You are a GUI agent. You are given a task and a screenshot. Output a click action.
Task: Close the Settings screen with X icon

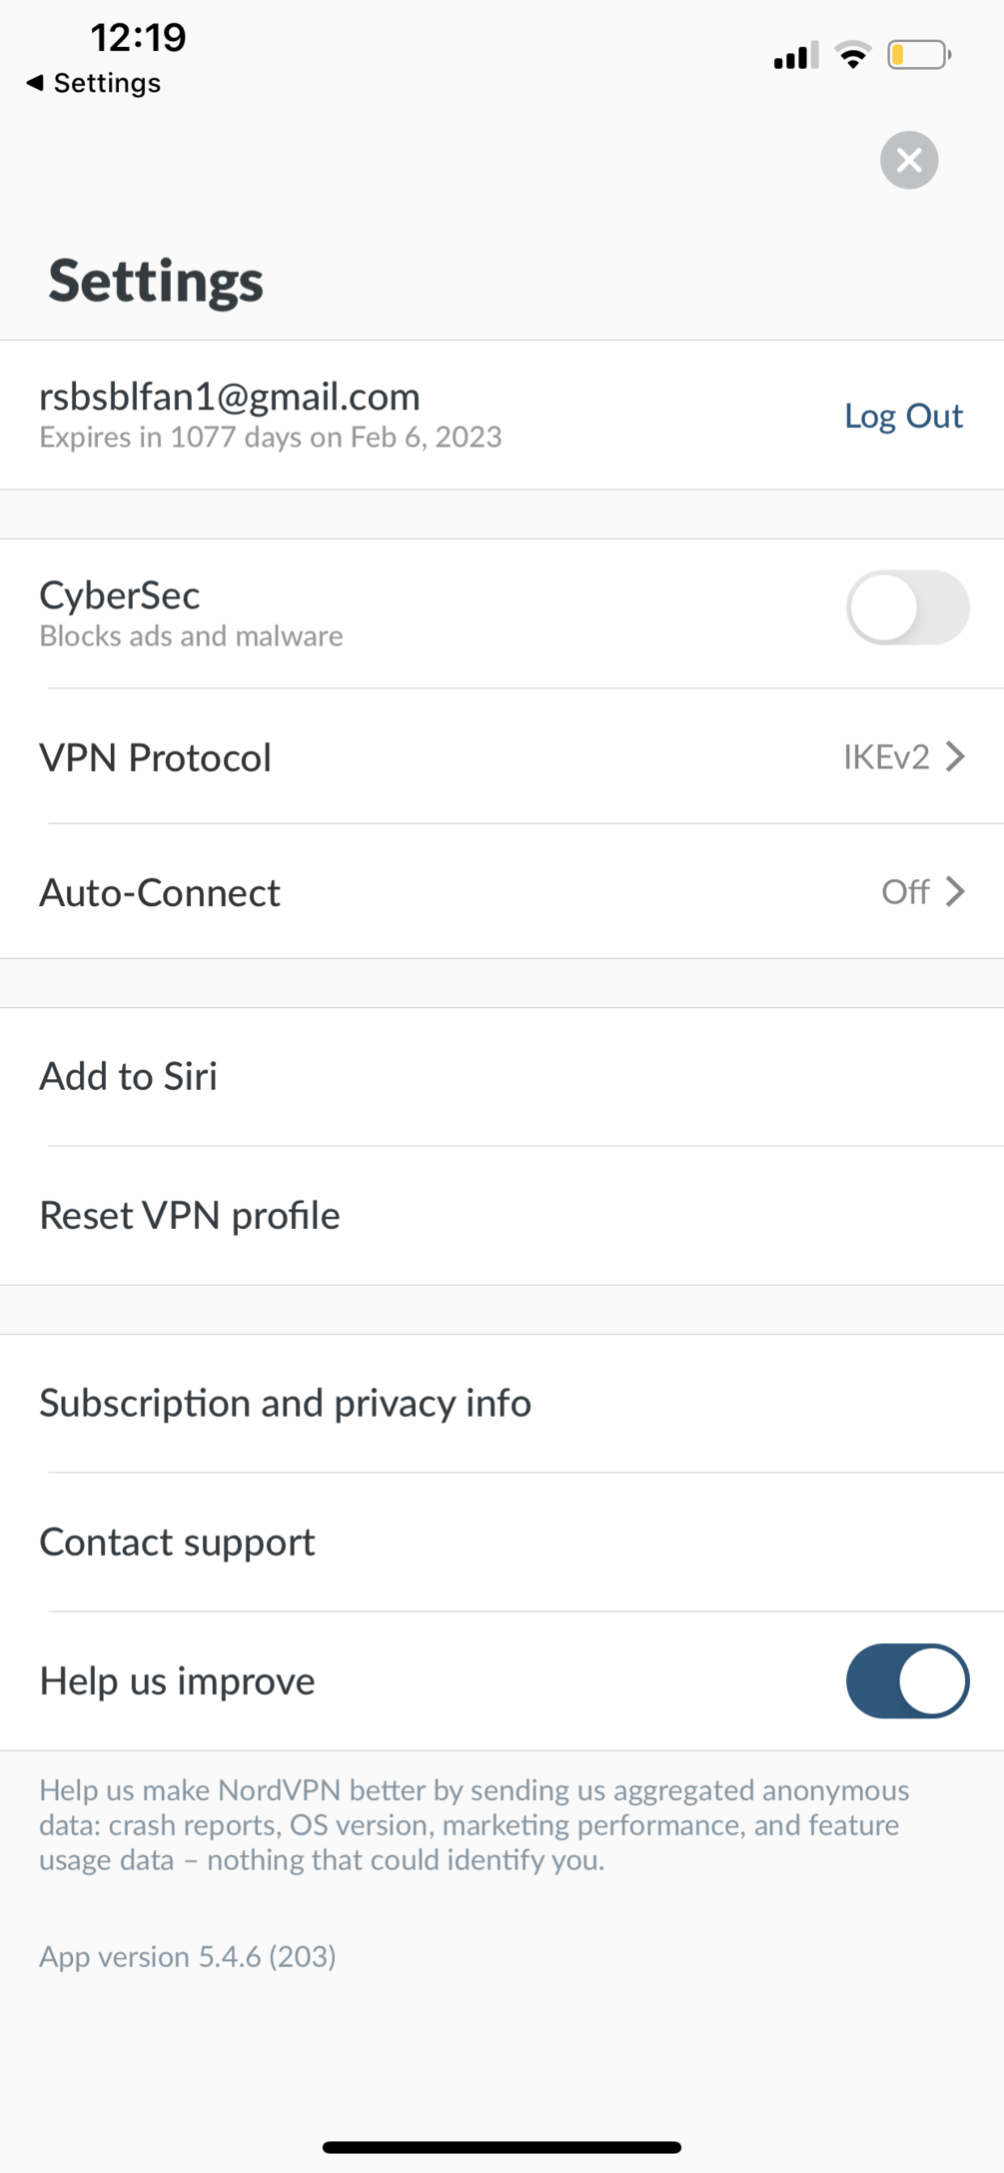tap(908, 160)
